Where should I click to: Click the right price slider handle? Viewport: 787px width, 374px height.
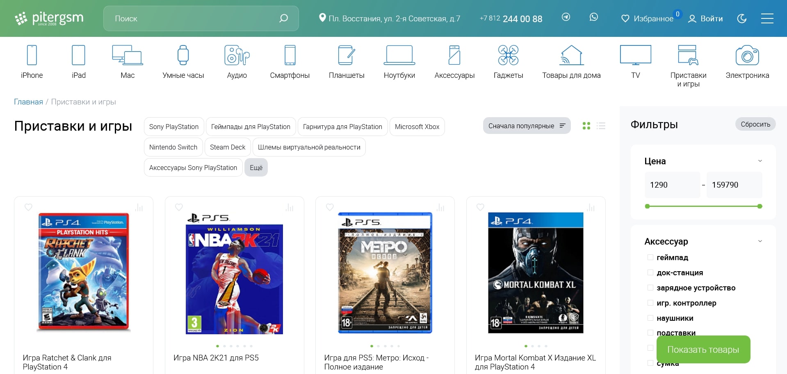point(760,206)
